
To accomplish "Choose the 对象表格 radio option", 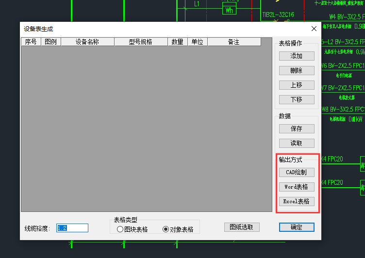I will [166, 229].
